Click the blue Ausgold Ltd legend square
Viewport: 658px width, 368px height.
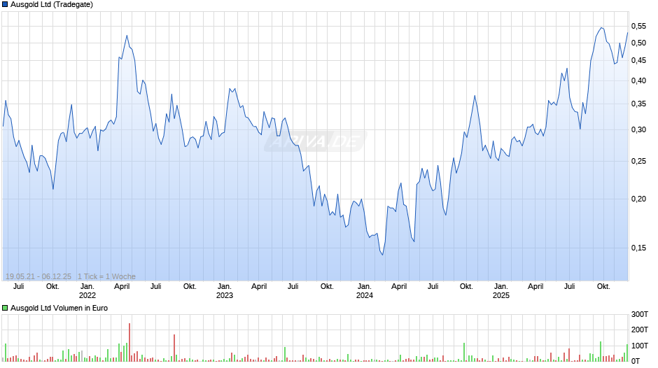[5, 5]
